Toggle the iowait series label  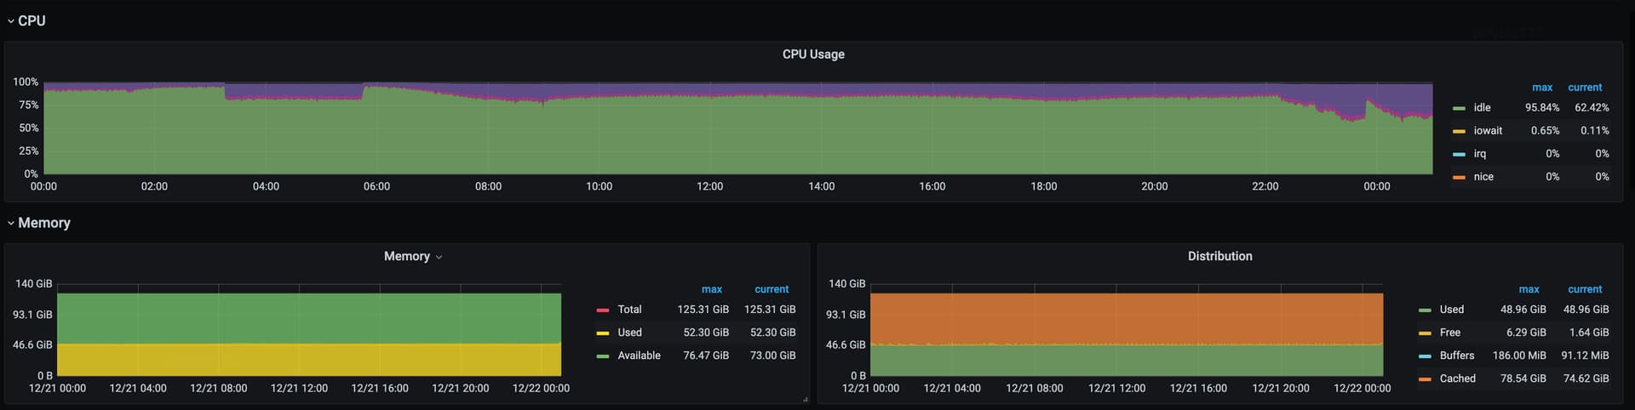pos(1488,131)
